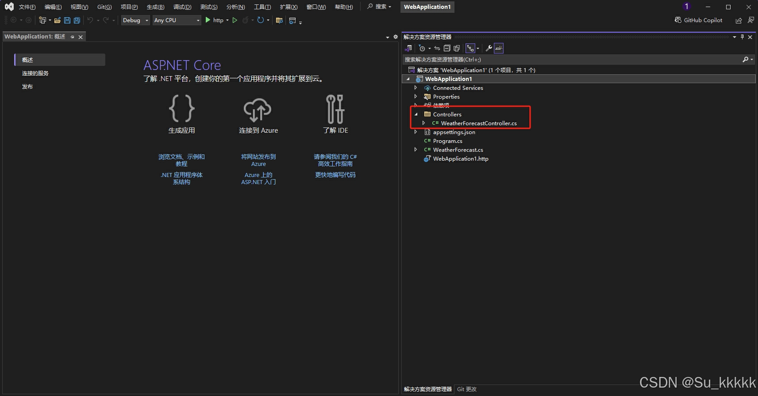Expand the Properties node in Solution Explorer
Image resolution: width=758 pixels, height=396 pixels.
pos(416,96)
